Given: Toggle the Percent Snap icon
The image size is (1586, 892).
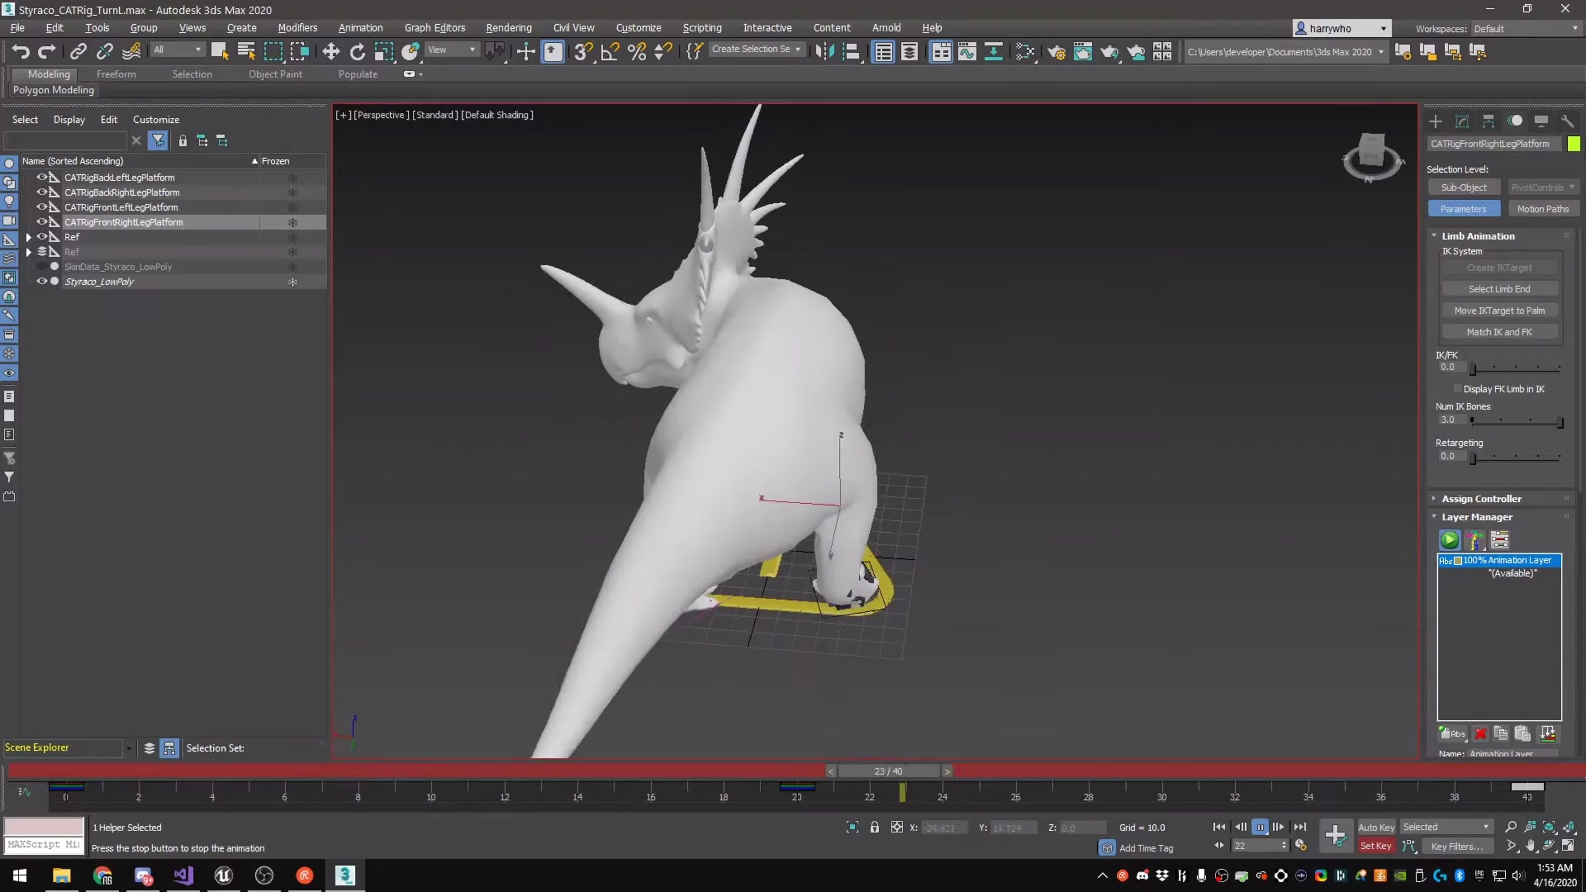Looking at the screenshot, I should 637,52.
